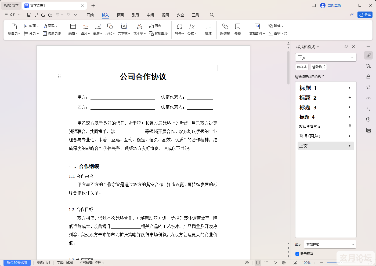Insert an attachment via 附件

pyautogui.click(x=276, y=26)
